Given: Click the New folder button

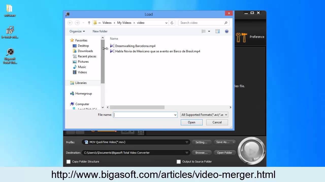Looking at the screenshot, I should [x=100, y=31].
